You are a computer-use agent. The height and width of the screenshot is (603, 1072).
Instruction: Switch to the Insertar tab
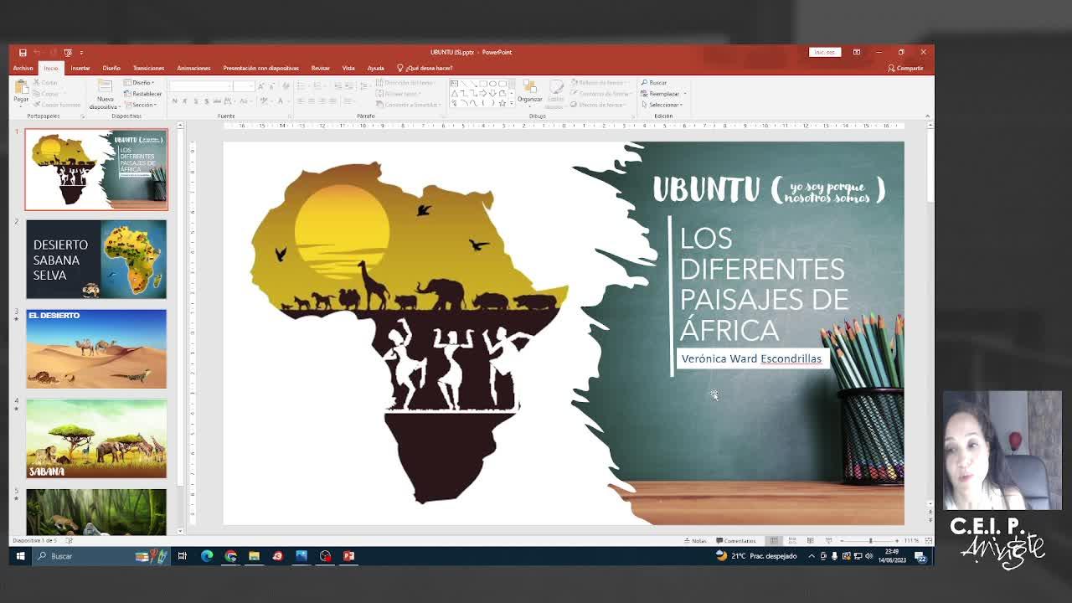(80, 68)
